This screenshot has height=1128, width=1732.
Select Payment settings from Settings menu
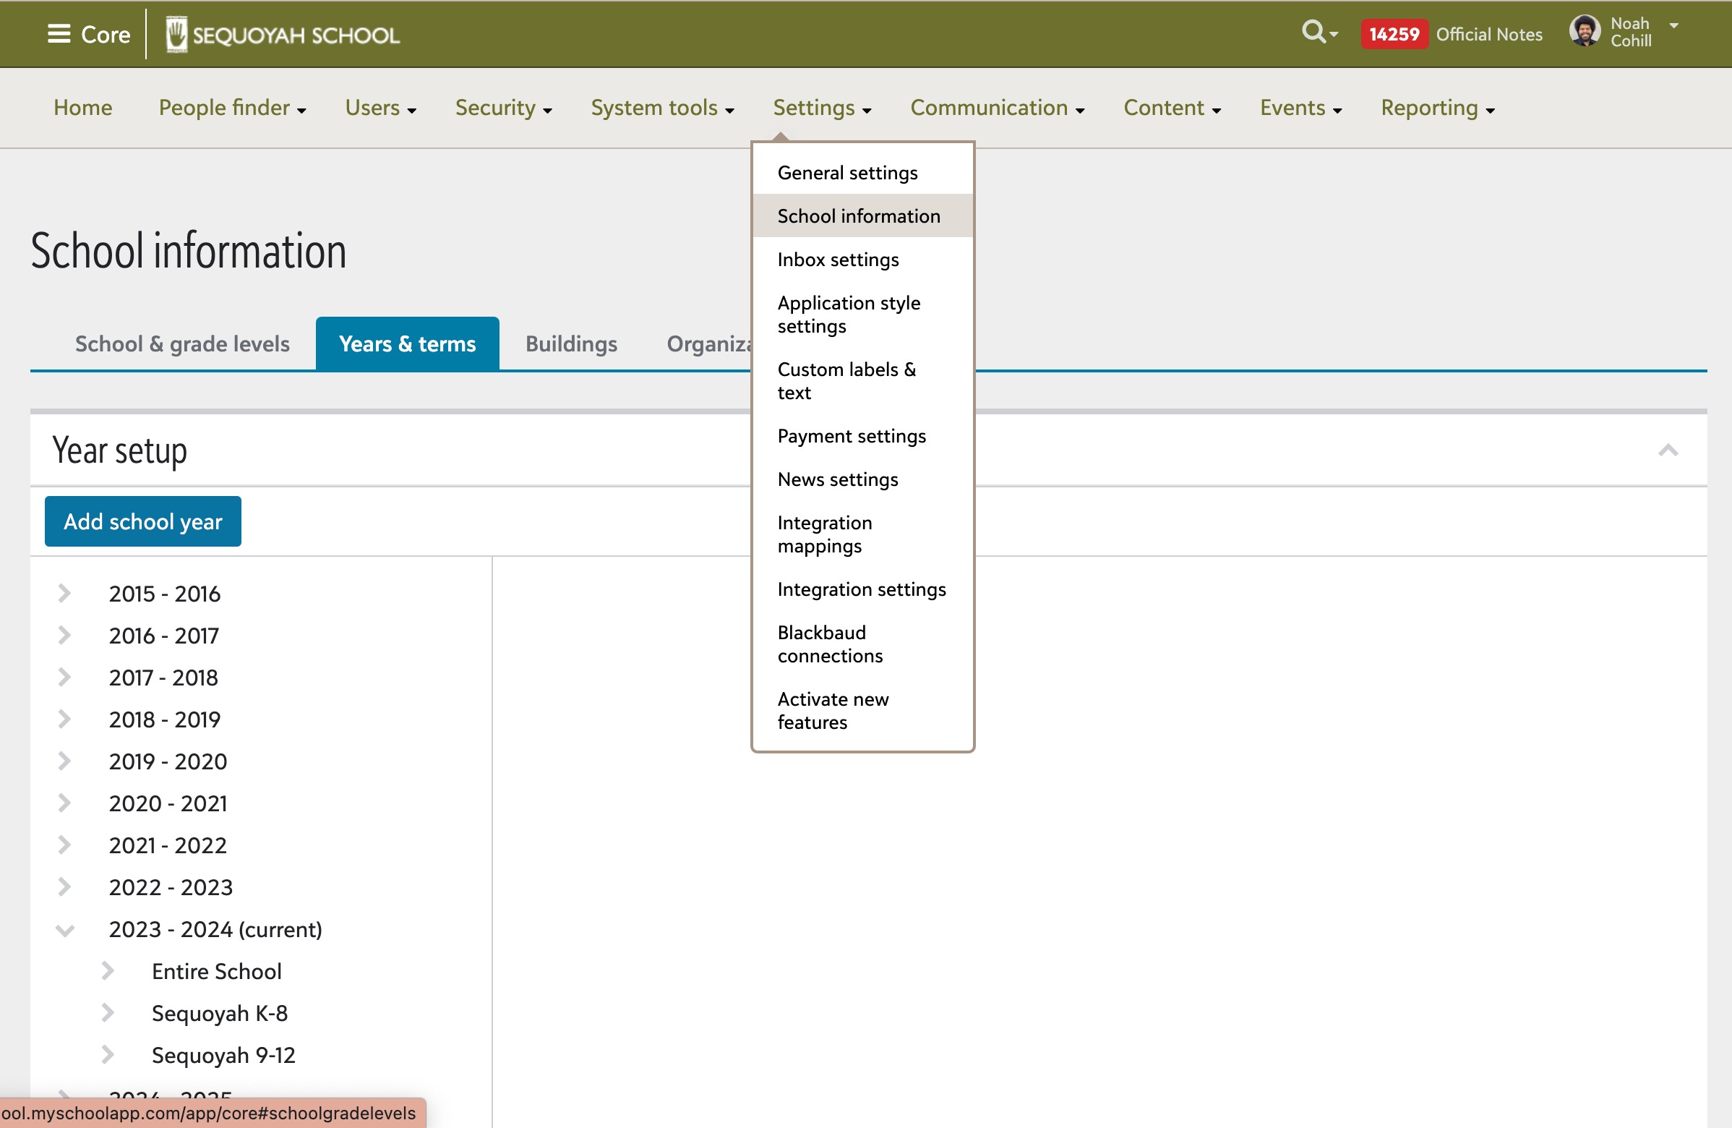(852, 436)
